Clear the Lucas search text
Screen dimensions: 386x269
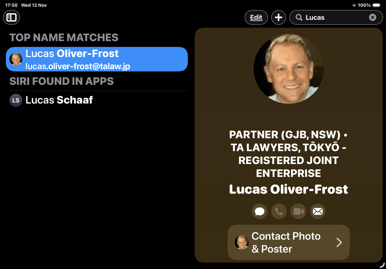(x=372, y=17)
